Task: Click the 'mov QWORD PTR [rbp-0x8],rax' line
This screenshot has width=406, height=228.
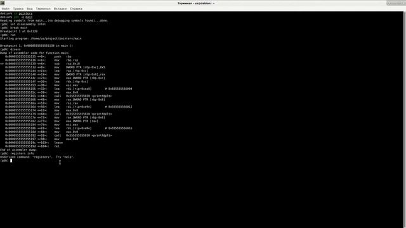Action: 55,75
